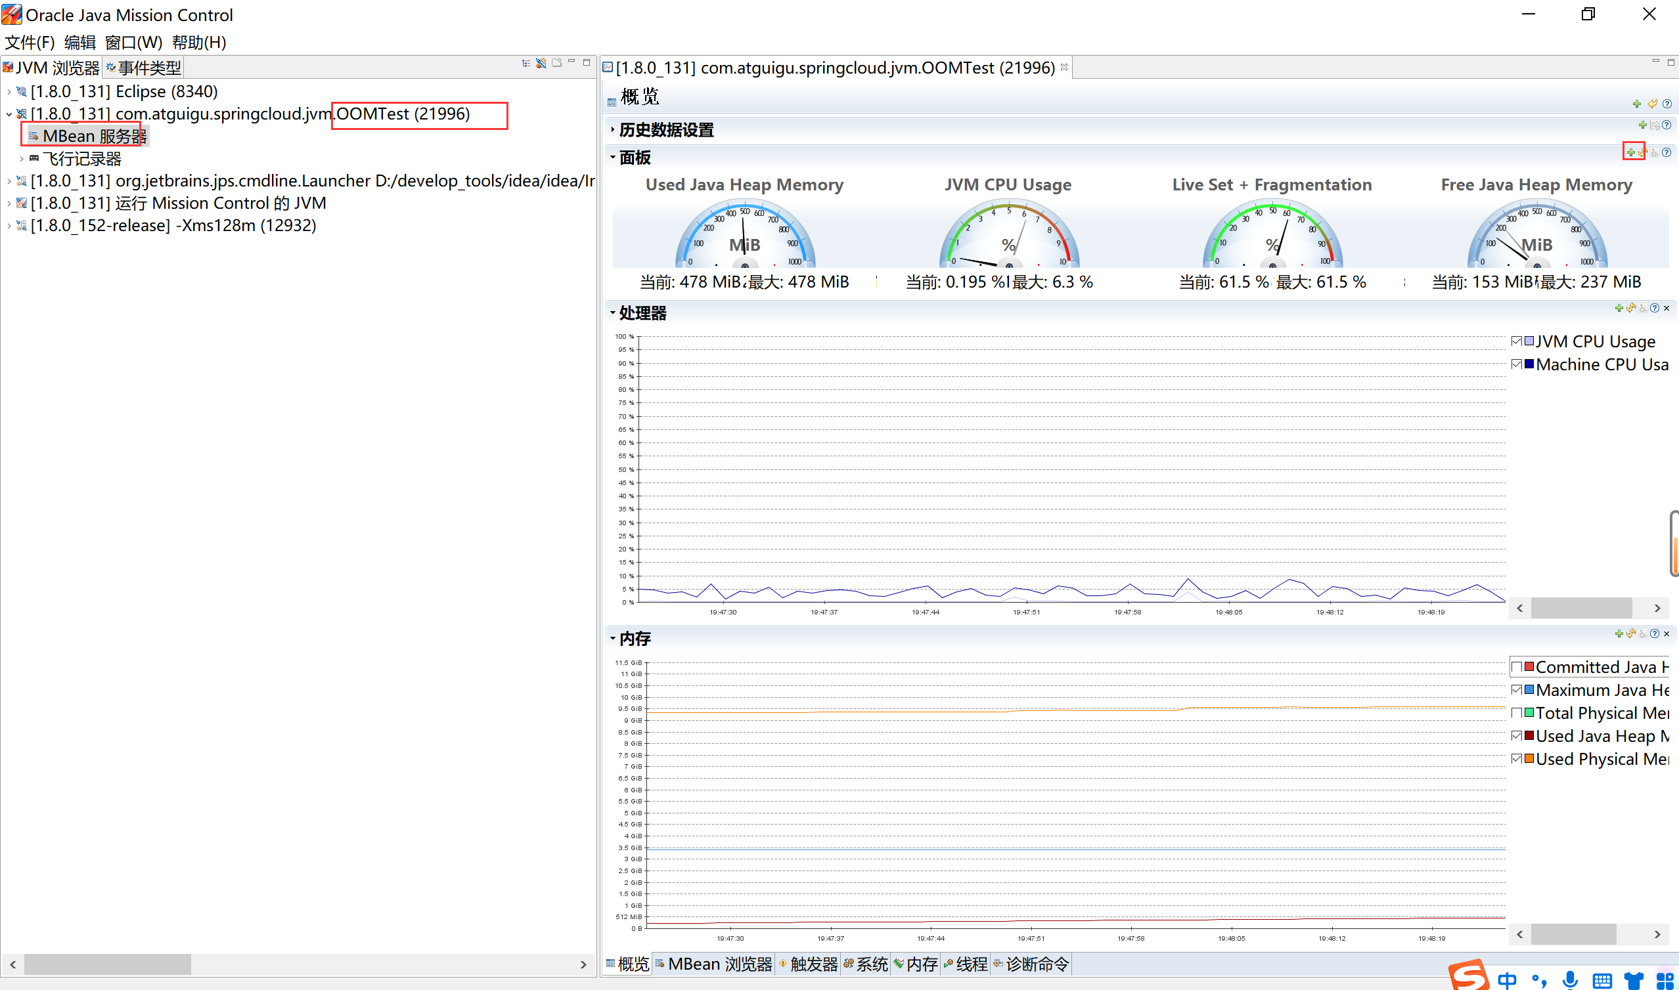Screen dimensions: 1679x990
Task: Click Sogou microphone voice input icon
Action: click(1570, 980)
